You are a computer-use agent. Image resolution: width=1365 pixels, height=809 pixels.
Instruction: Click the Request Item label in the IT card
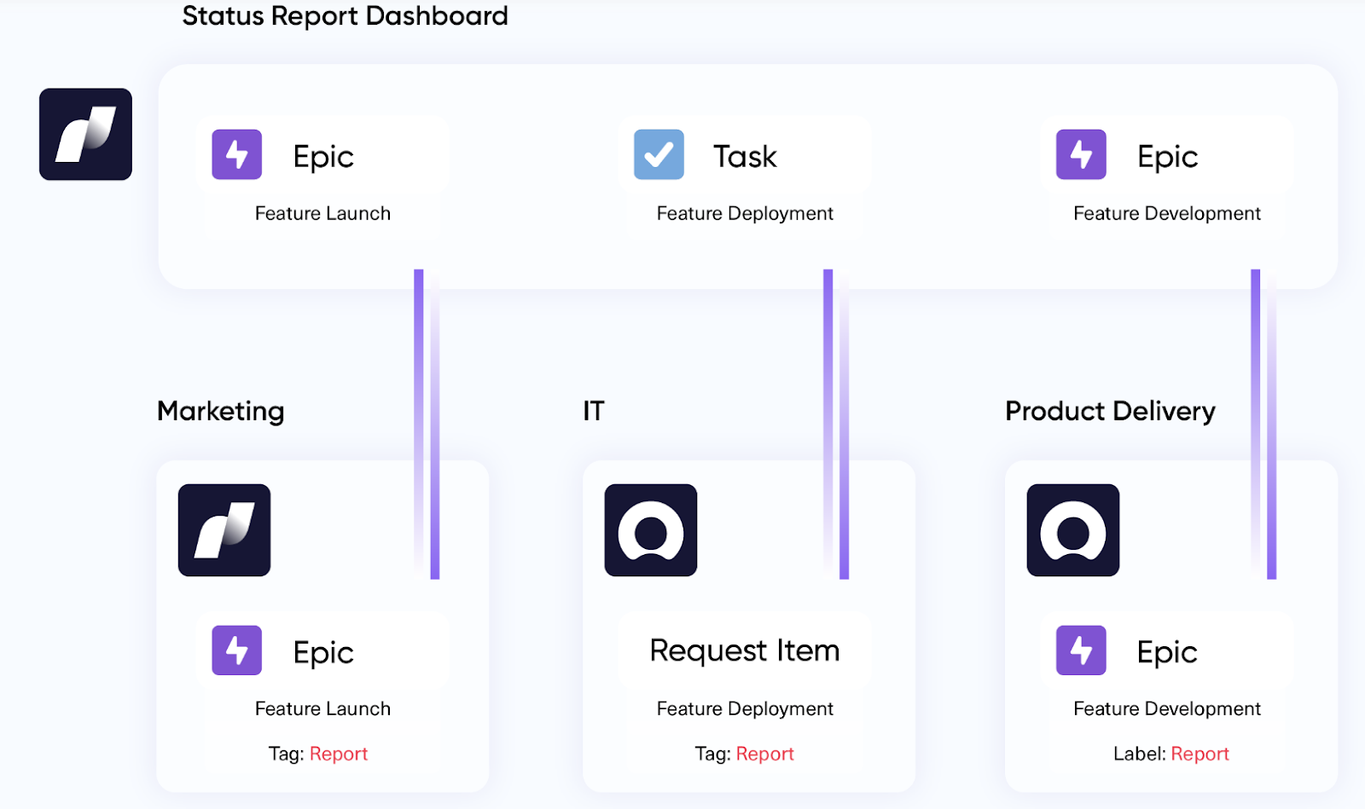pyautogui.click(x=745, y=650)
